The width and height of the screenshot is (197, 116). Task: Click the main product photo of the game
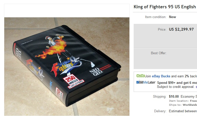point(67,67)
